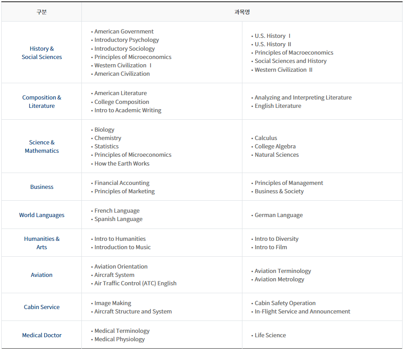Select the Humanities & Arts category
The image size is (403, 350).
(x=42, y=243)
